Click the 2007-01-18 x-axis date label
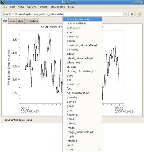144x152 pixels. click(124, 111)
